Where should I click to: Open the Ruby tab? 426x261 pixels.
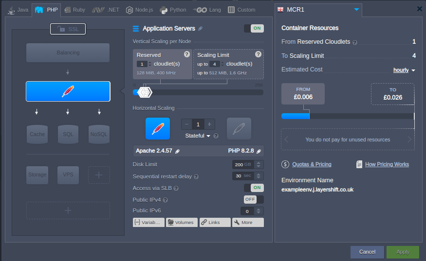tap(74, 10)
